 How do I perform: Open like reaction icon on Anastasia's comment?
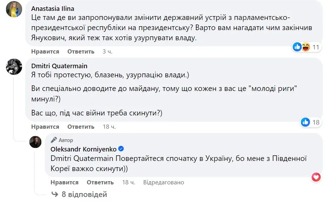[297, 47]
